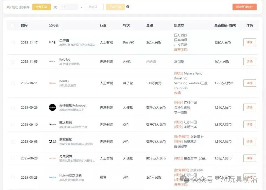Open the FoloToy company name link
Screen dimensions: 266x190
click(65, 59)
